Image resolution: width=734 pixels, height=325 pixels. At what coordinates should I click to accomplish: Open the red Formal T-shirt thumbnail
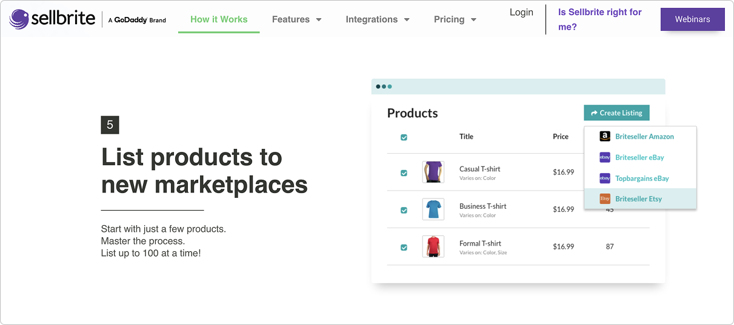click(x=433, y=247)
